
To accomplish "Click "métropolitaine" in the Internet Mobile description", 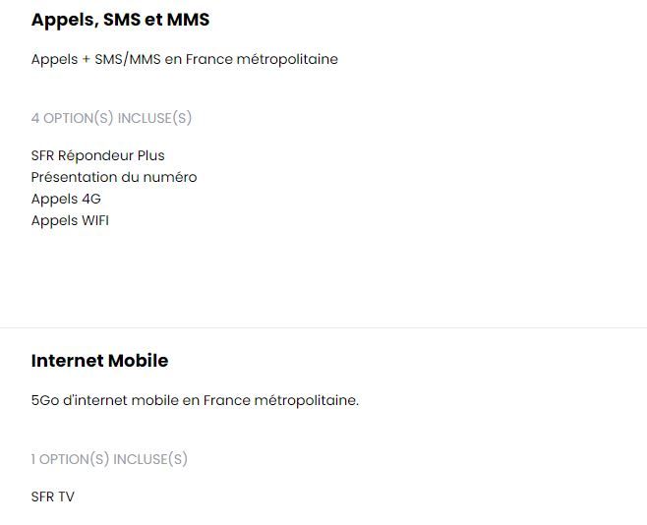I will tap(306, 400).
